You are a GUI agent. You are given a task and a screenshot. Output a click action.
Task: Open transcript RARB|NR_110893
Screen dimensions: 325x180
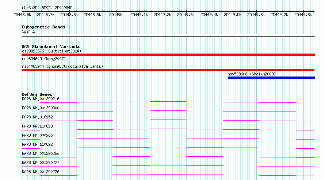pos(37,126)
